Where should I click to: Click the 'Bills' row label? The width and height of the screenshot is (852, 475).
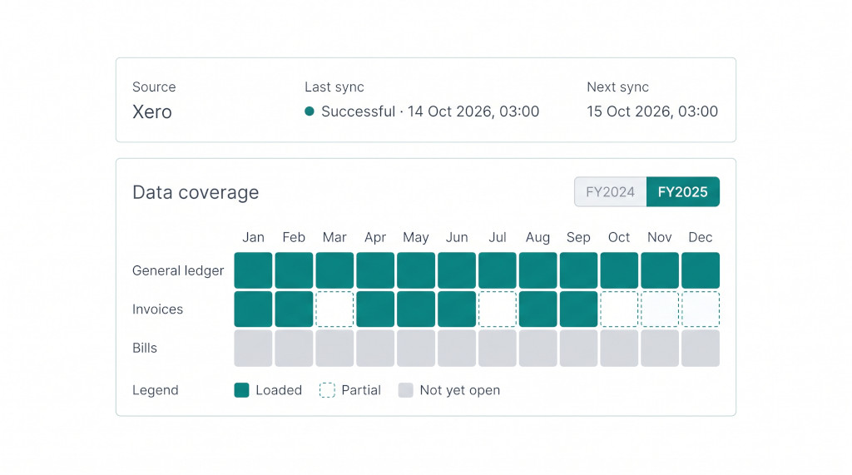pyautogui.click(x=145, y=348)
